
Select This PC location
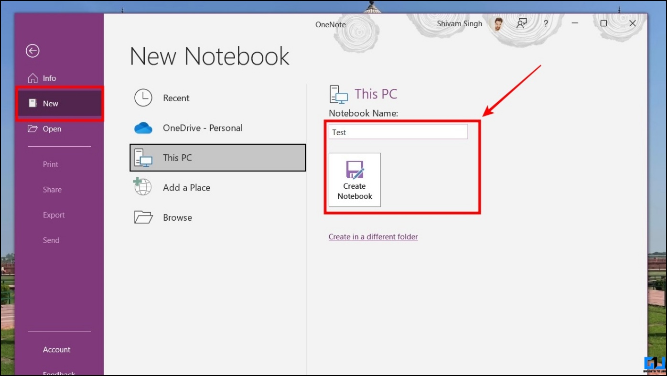pyautogui.click(x=218, y=158)
